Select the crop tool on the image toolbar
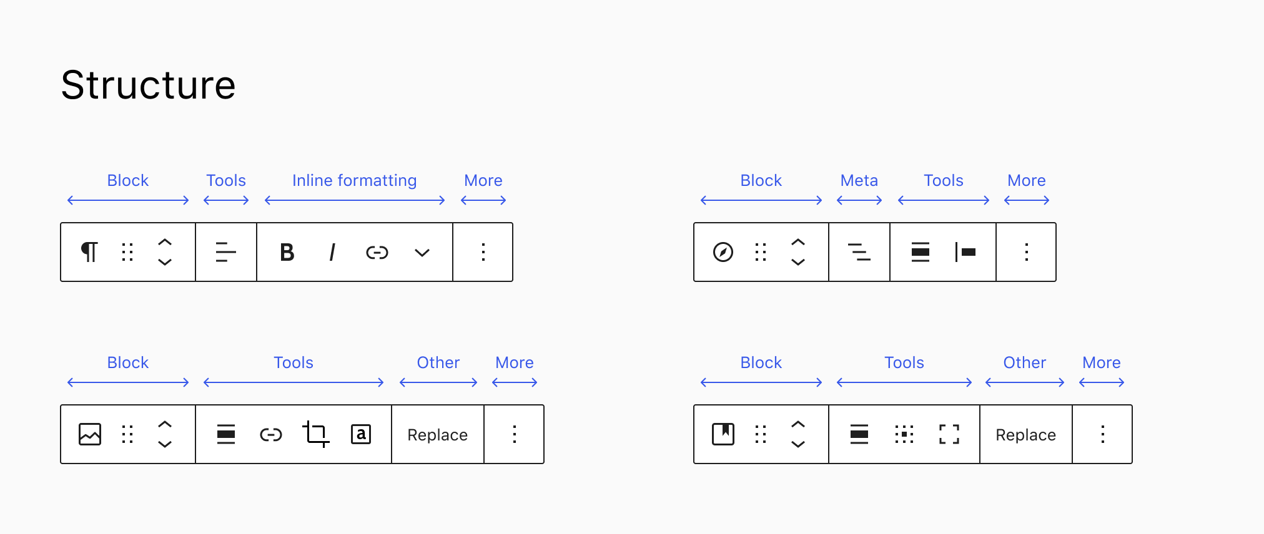Screen dimensions: 1264x534 coord(316,434)
